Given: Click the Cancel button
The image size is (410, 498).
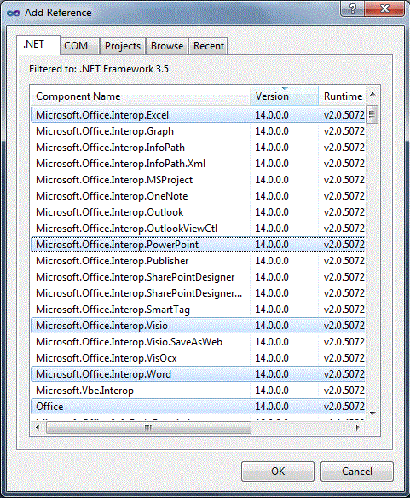Looking at the screenshot, I should click(357, 472).
